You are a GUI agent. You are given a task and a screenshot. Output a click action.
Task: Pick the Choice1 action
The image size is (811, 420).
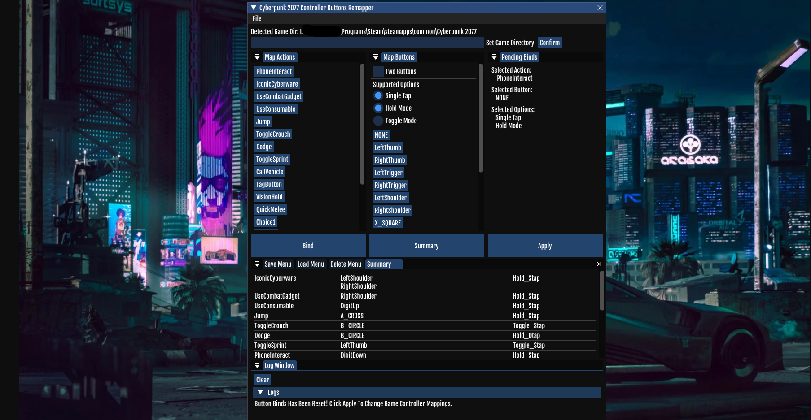click(266, 222)
